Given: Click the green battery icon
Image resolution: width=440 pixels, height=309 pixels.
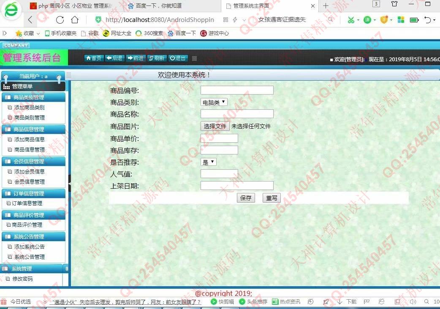Looking at the screenshot, I should click(414, 20).
